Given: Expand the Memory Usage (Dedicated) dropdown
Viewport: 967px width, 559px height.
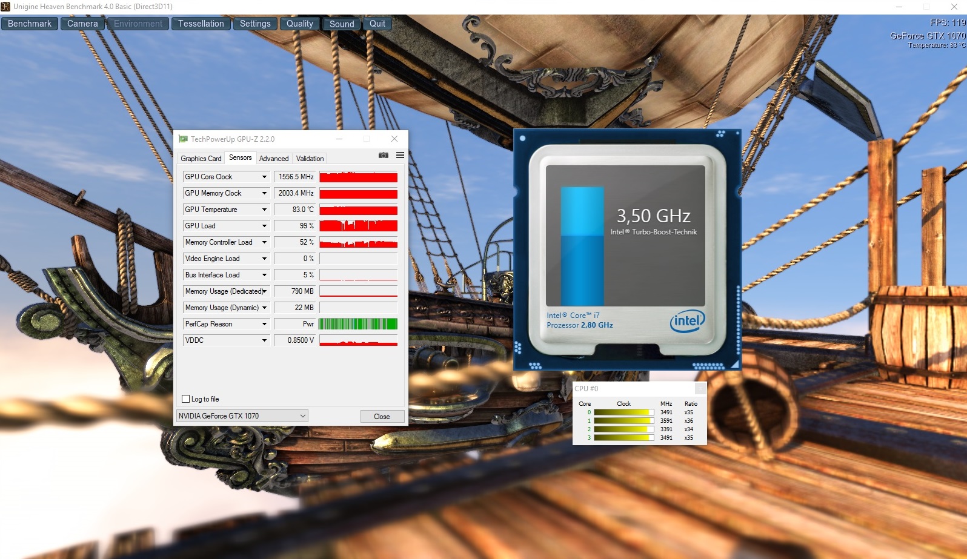Looking at the screenshot, I should pyautogui.click(x=264, y=291).
